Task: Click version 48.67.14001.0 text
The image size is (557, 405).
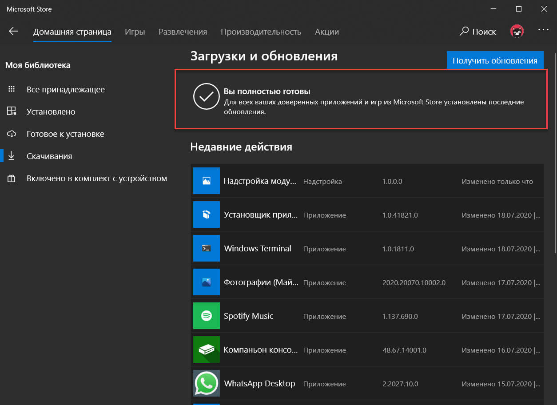Action: 404,350
